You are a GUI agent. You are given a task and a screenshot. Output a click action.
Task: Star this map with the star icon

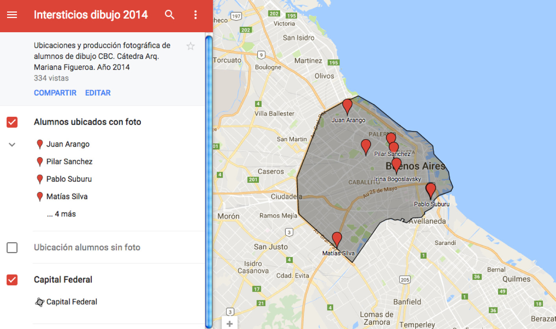[x=190, y=46]
